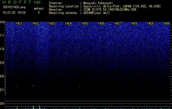Click the 0.7 kHz axis label
This screenshot has height=109, width=172.
pos(2,90)
